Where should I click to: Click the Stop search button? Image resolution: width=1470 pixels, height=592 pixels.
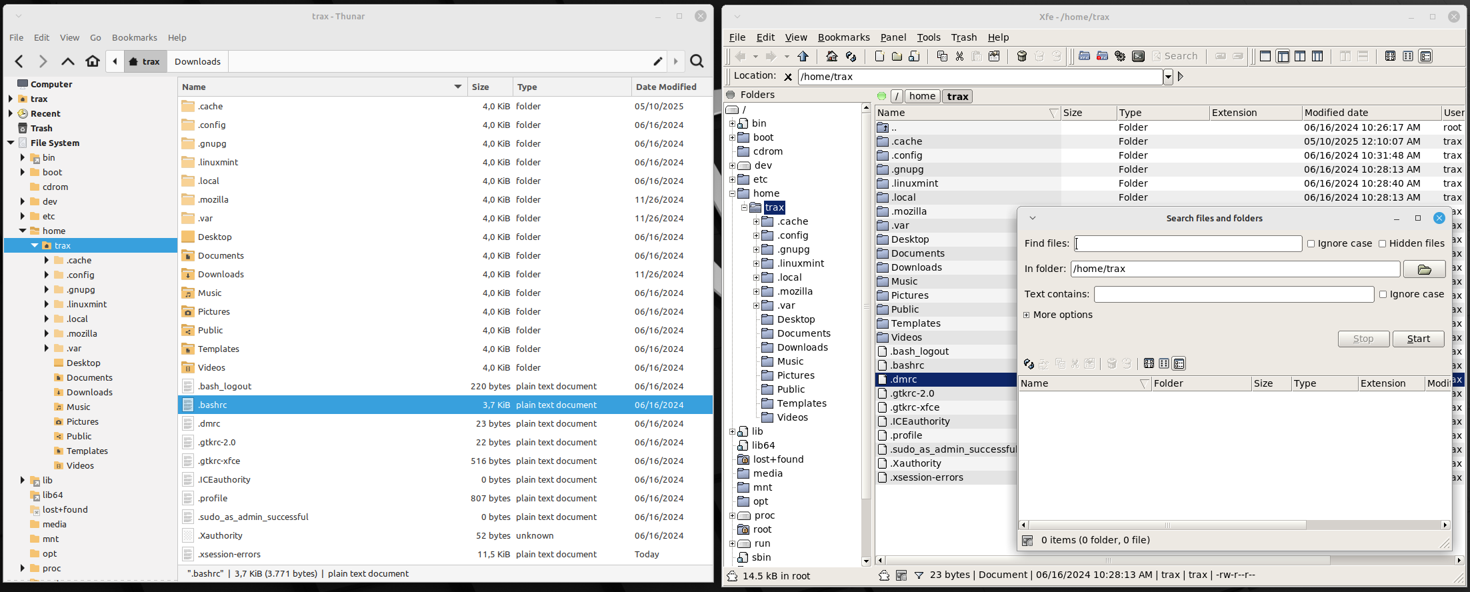pos(1363,339)
